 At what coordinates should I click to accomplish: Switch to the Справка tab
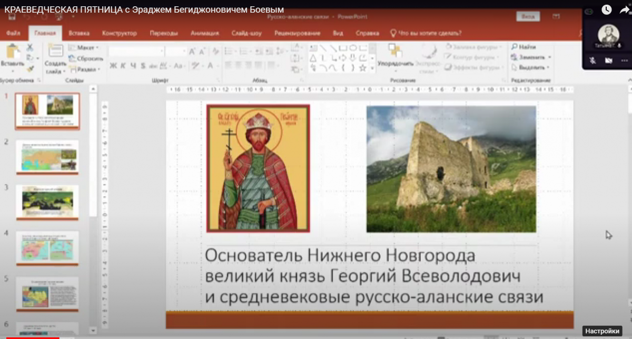point(367,33)
